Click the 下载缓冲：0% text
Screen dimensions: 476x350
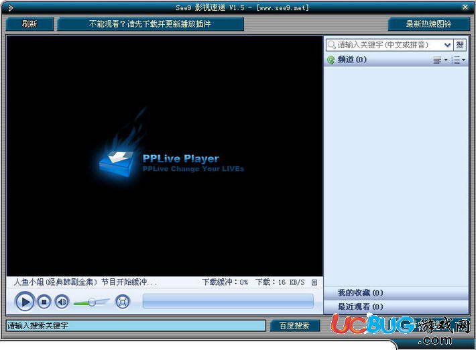pos(225,282)
